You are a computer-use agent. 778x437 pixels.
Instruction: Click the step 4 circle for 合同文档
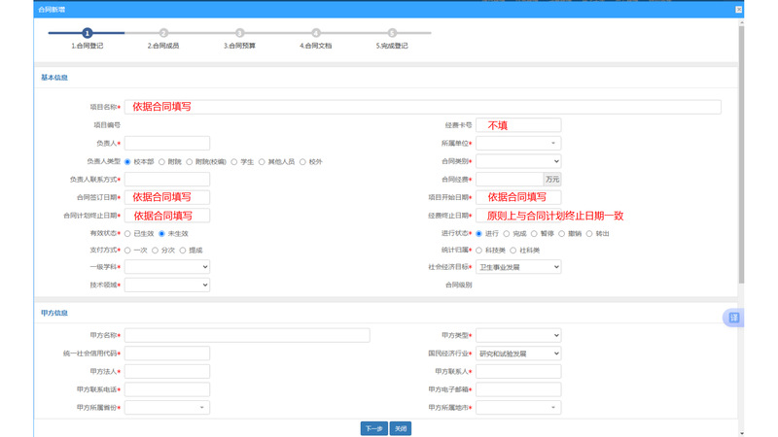pos(316,33)
